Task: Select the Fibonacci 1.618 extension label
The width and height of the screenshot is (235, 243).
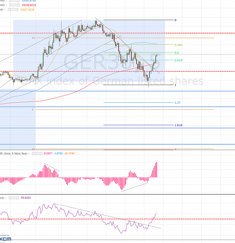Action: (x=178, y=125)
